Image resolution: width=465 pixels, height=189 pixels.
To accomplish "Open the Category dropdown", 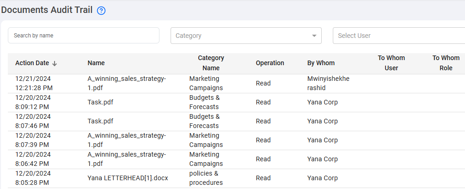I will [240, 36].
